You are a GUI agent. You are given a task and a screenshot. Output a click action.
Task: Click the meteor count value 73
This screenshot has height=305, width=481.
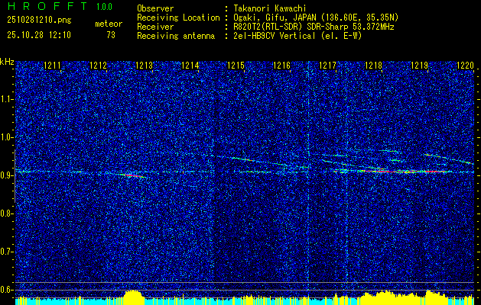pyautogui.click(x=111, y=35)
